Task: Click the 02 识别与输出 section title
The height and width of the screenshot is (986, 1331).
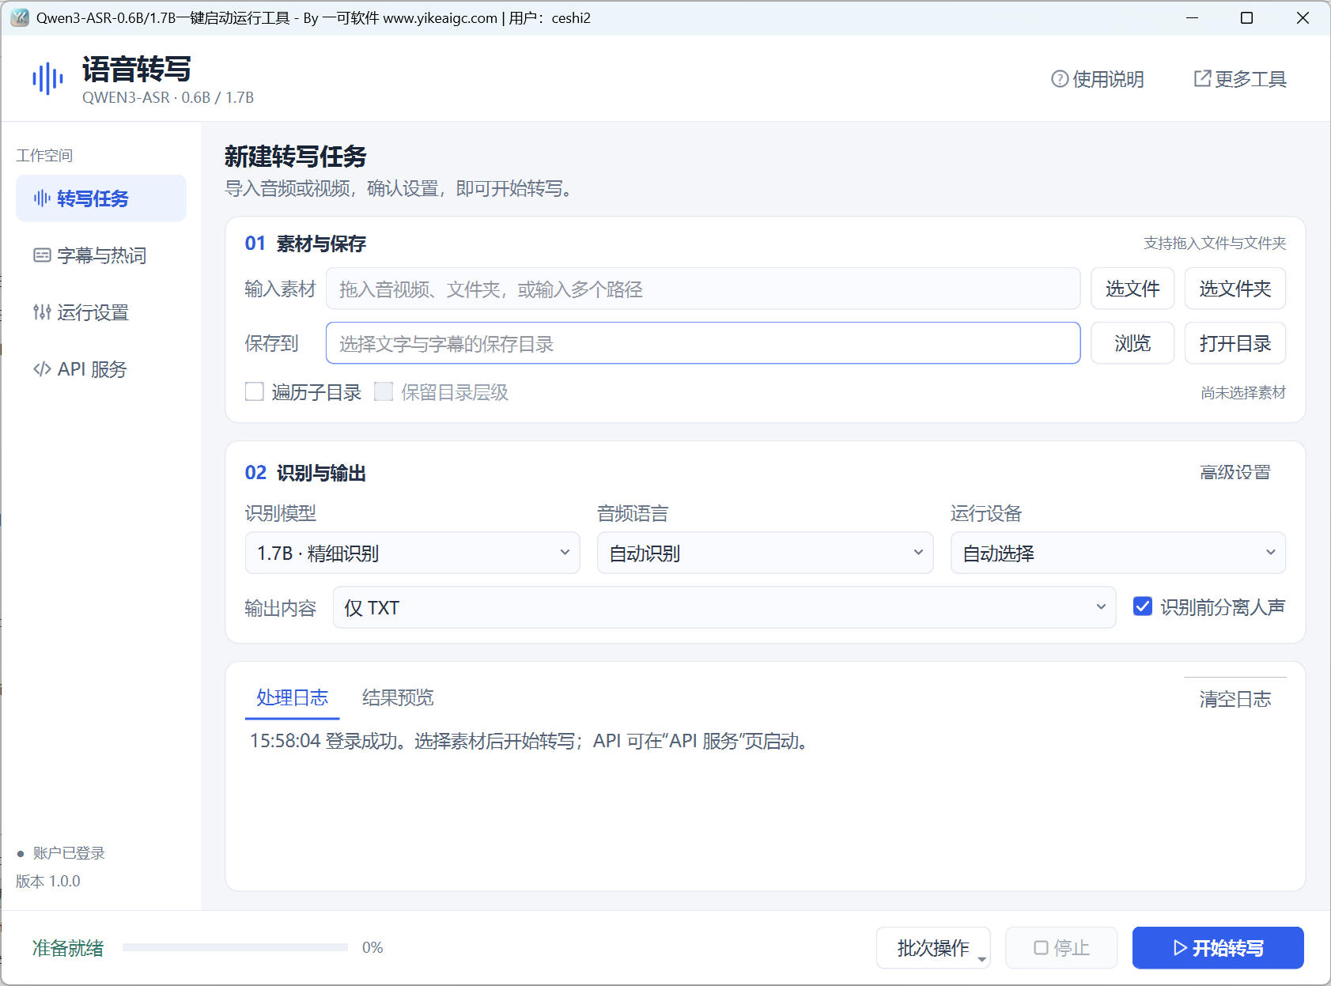Action: 305,473
